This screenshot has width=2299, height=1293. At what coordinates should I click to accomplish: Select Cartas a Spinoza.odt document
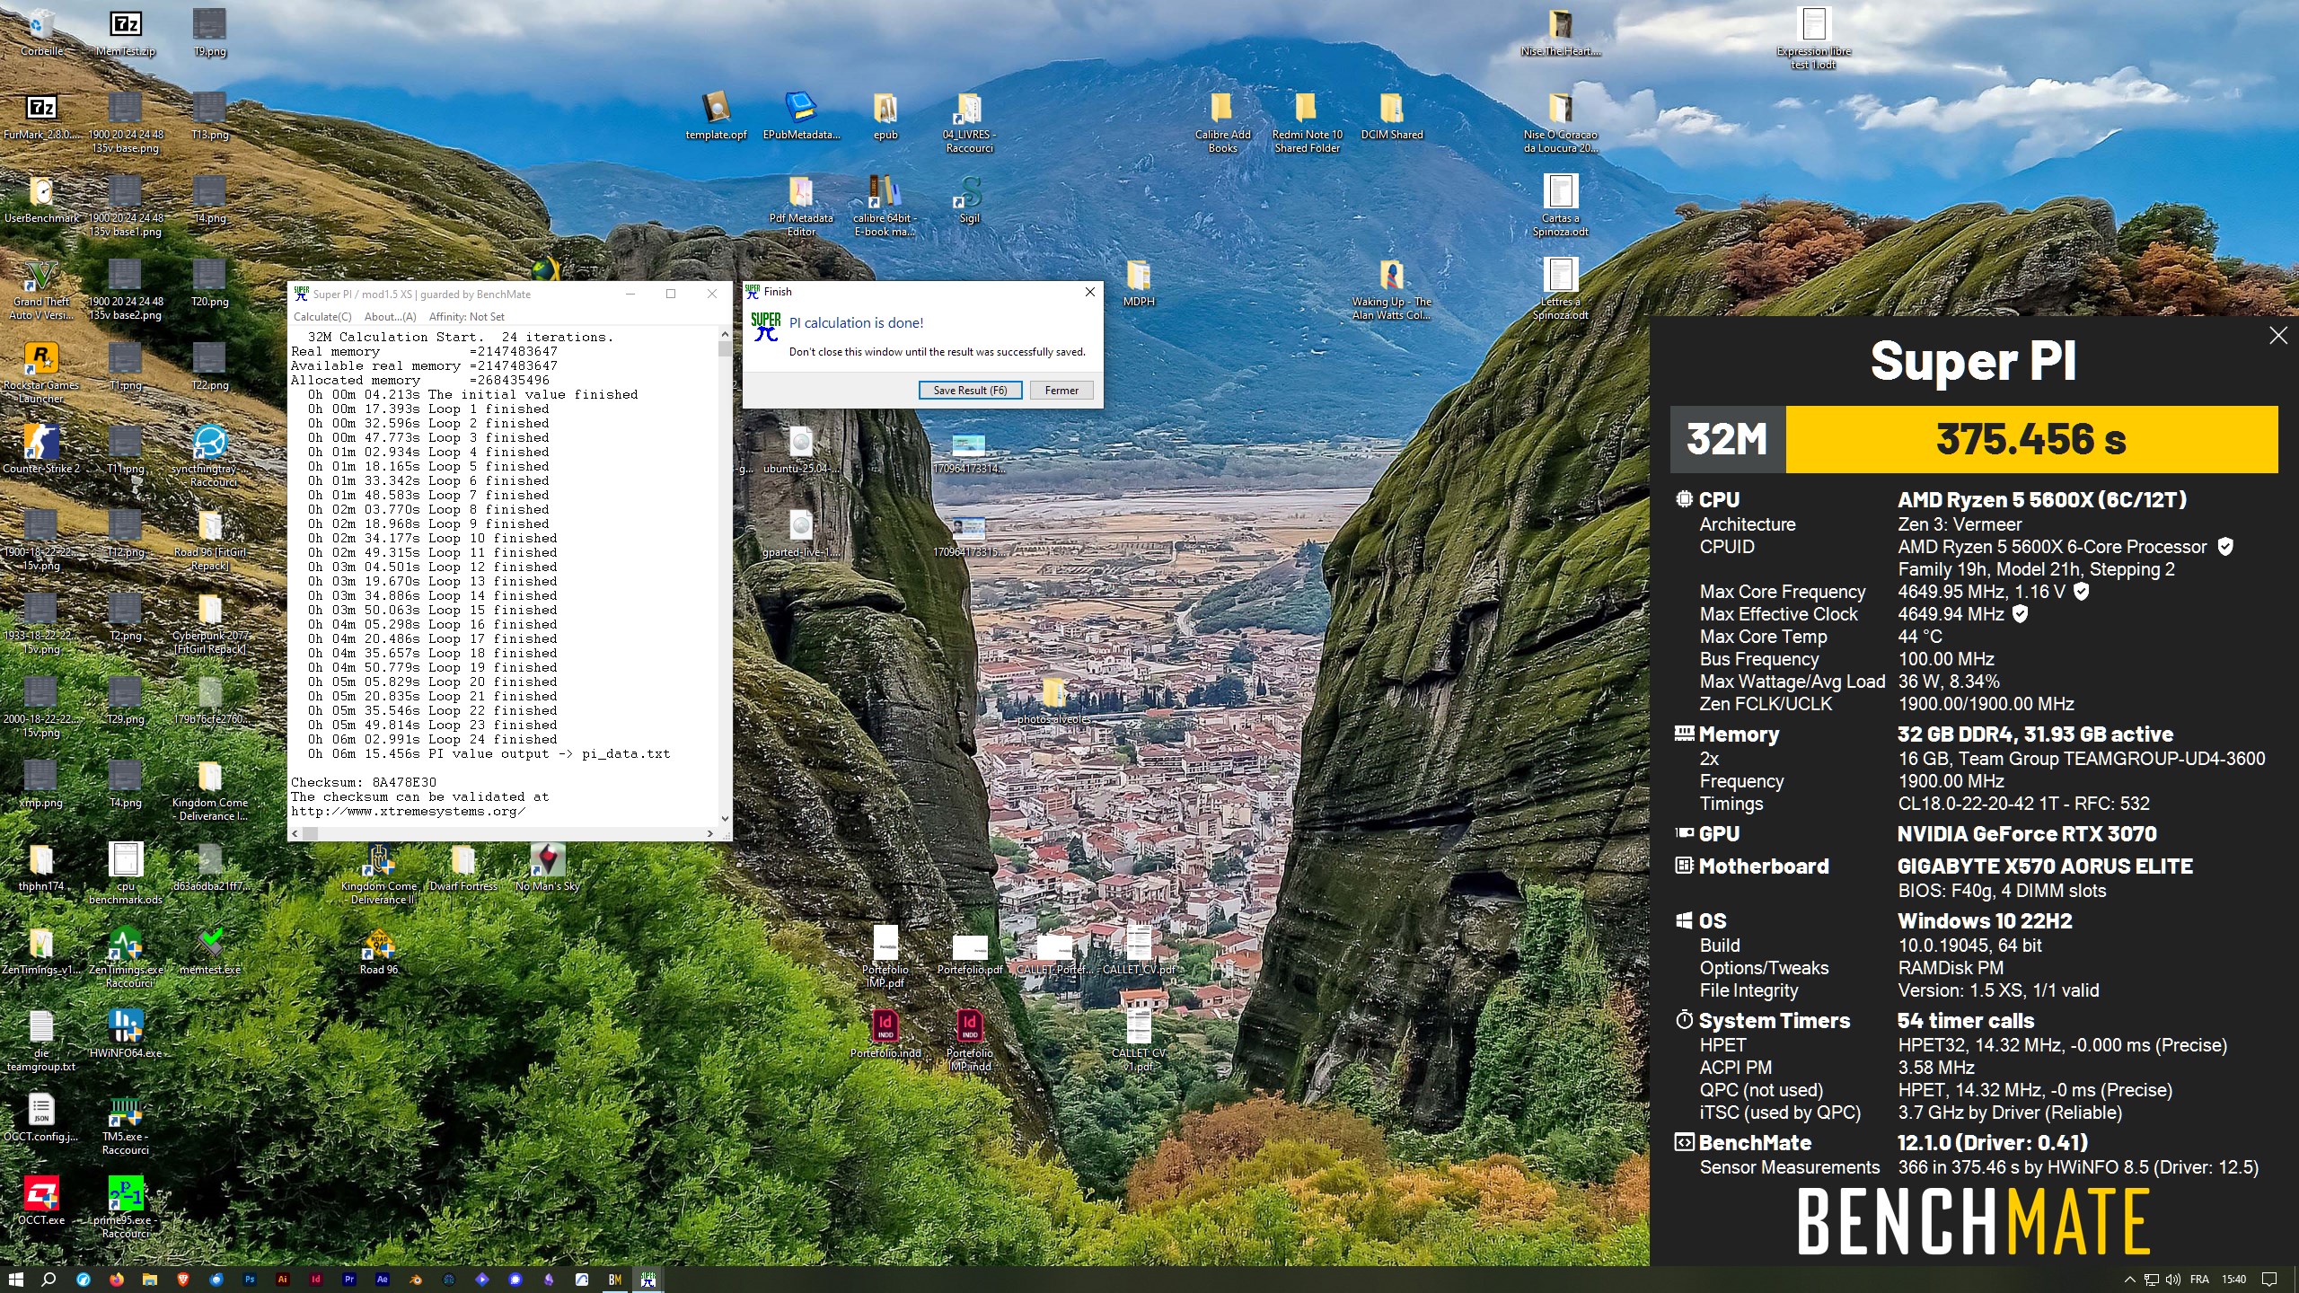pos(1560,206)
